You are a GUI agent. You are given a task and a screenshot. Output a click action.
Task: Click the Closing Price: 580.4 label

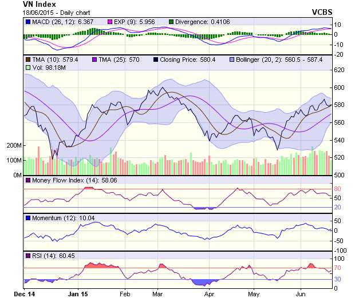click(x=187, y=59)
